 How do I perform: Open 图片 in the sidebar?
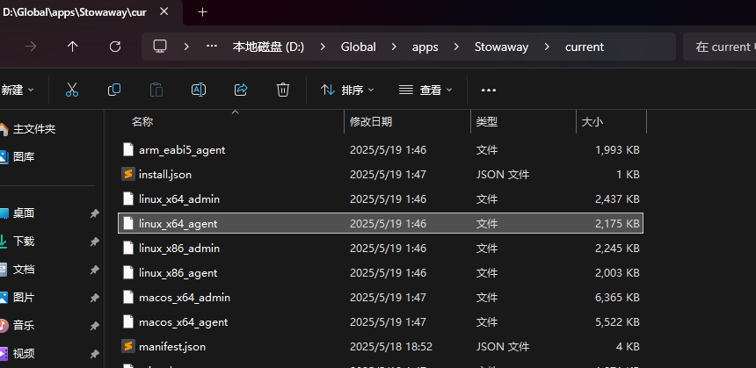pyautogui.click(x=23, y=298)
